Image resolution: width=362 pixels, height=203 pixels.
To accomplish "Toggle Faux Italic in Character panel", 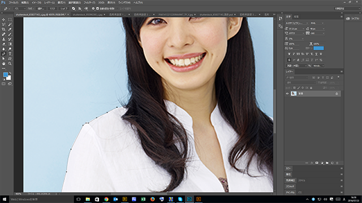I will (294, 54).
